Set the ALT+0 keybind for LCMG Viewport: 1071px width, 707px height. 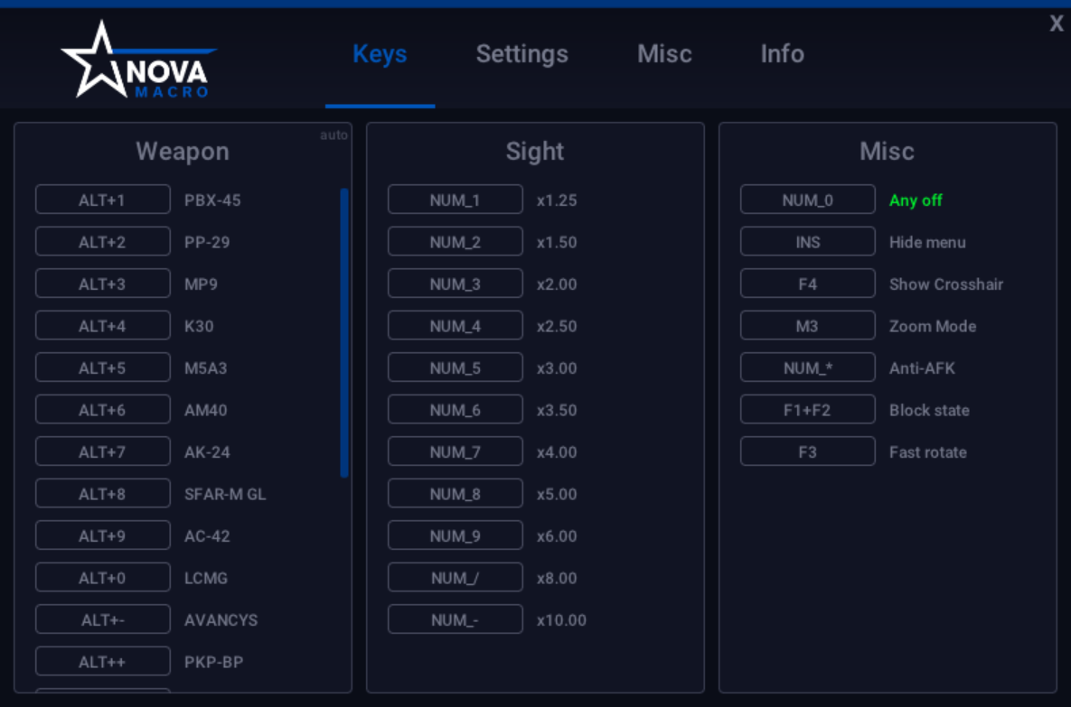(102, 577)
